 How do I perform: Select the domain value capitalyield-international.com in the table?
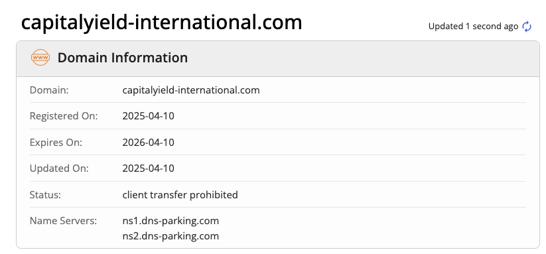tap(191, 90)
